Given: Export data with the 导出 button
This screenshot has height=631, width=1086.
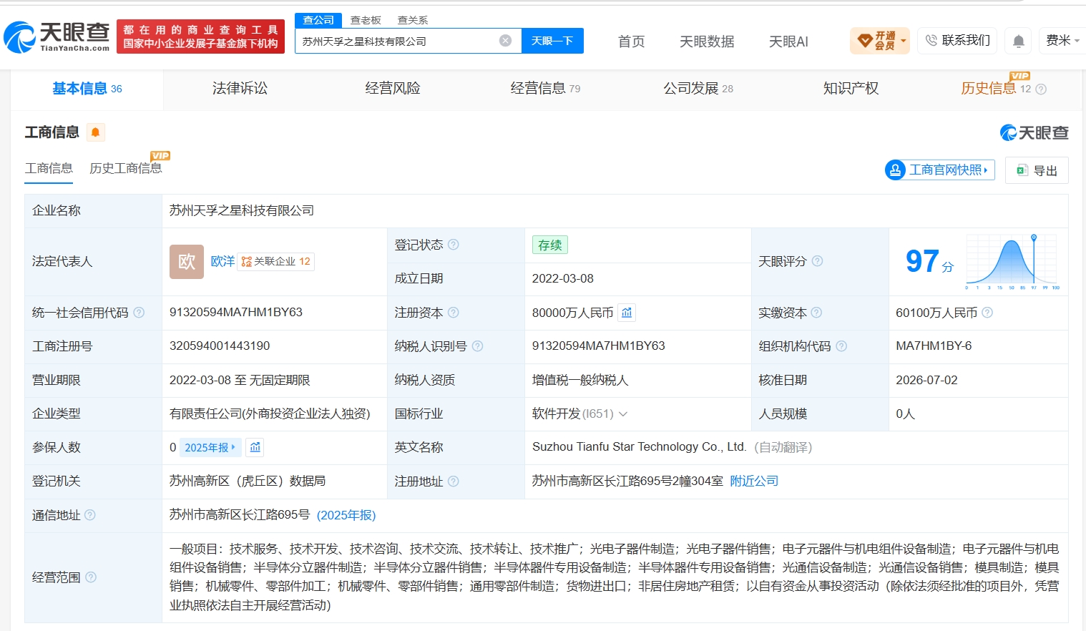Looking at the screenshot, I should pos(1037,170).
